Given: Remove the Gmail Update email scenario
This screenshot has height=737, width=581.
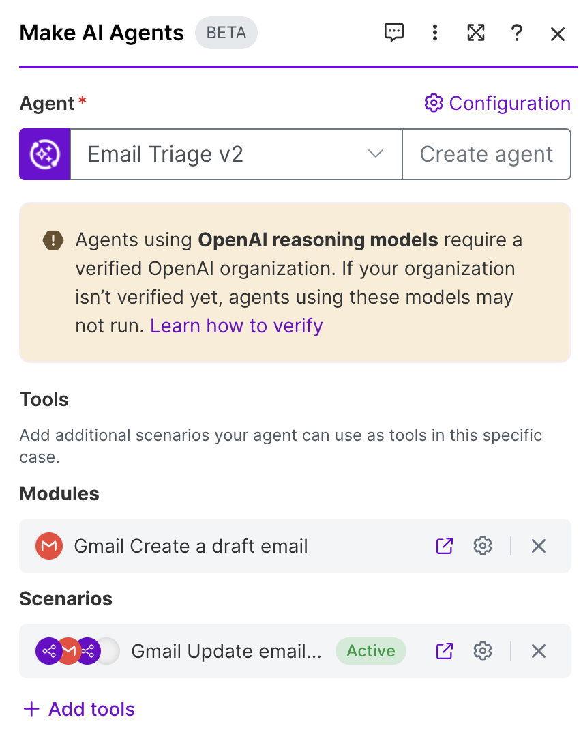Looking at the screenshot, I should click(x=538, y=651).
